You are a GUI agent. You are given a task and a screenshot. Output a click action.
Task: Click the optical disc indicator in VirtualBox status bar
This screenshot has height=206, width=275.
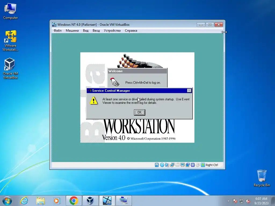tap(162, 165)
